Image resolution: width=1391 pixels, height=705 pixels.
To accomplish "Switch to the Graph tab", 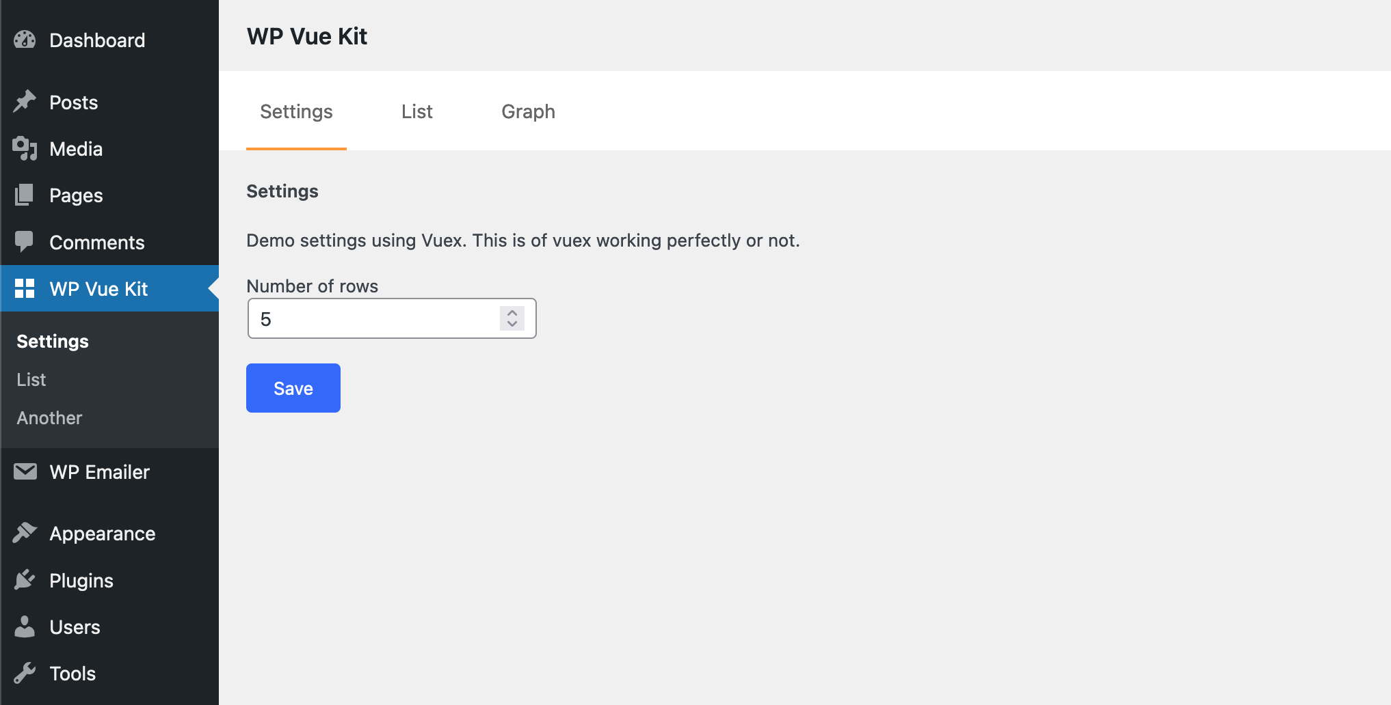I will tap(528, 111).
